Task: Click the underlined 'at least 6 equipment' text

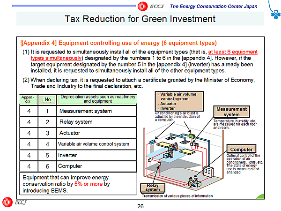Action: [233, 52]
